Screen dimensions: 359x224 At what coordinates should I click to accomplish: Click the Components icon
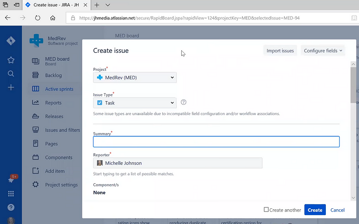tap(35, 157)
